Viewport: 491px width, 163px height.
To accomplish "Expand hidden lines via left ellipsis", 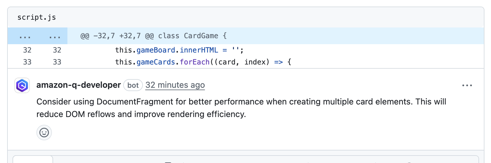I will 25,36.
